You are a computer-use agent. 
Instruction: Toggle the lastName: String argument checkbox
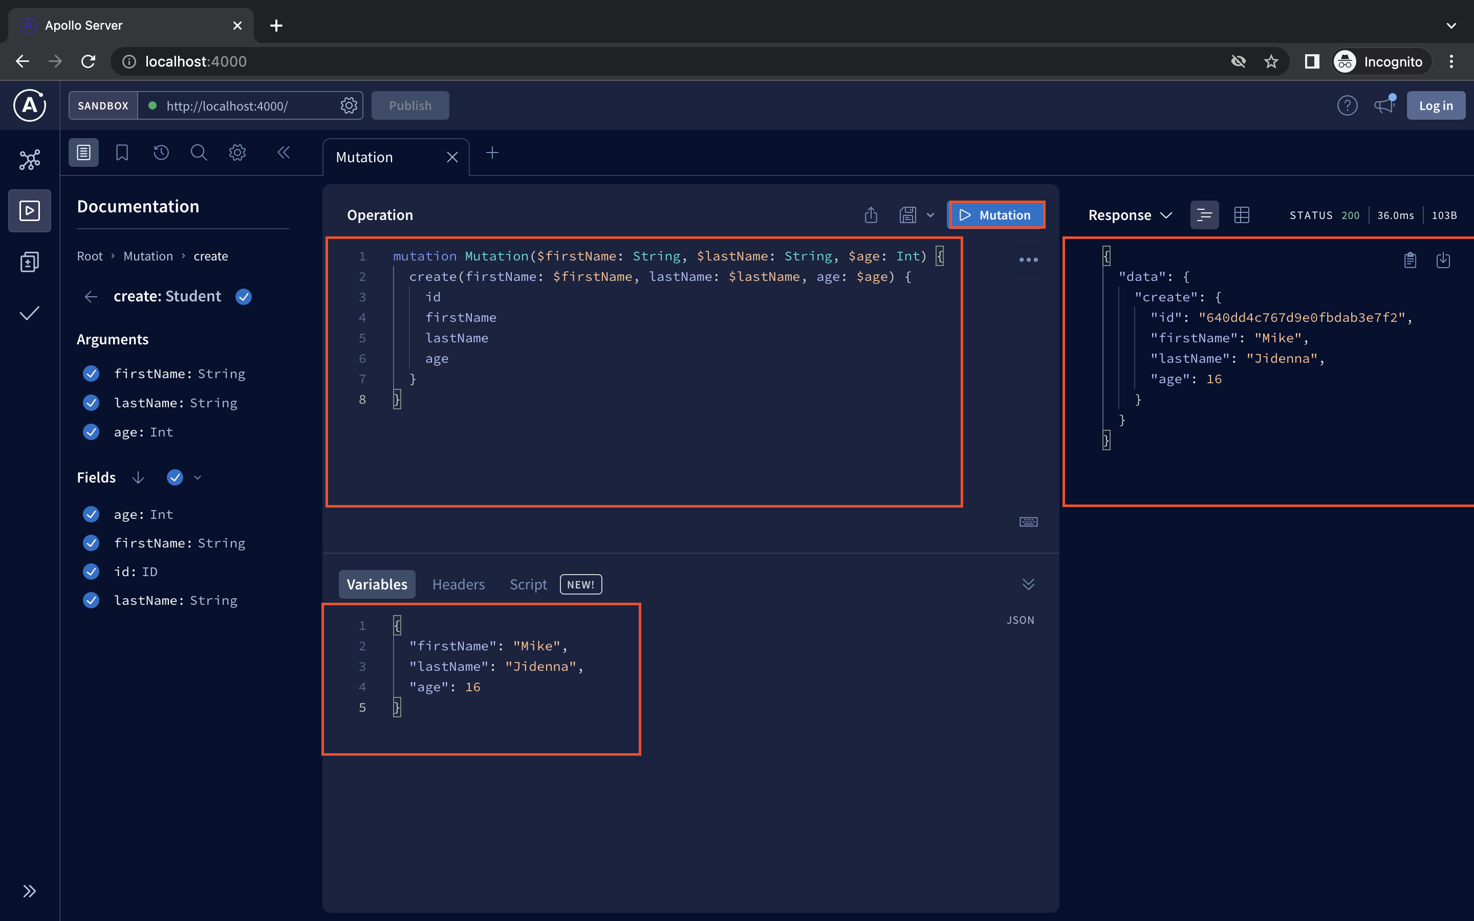pyautogui.click(x=92, y=403)
